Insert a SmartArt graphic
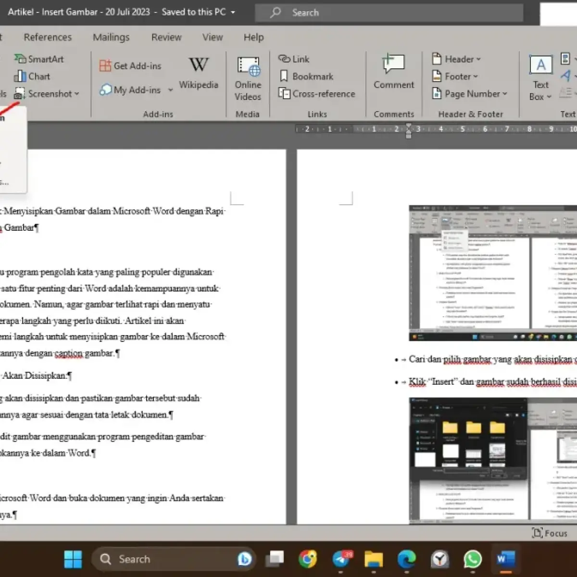 coord(39,59)
